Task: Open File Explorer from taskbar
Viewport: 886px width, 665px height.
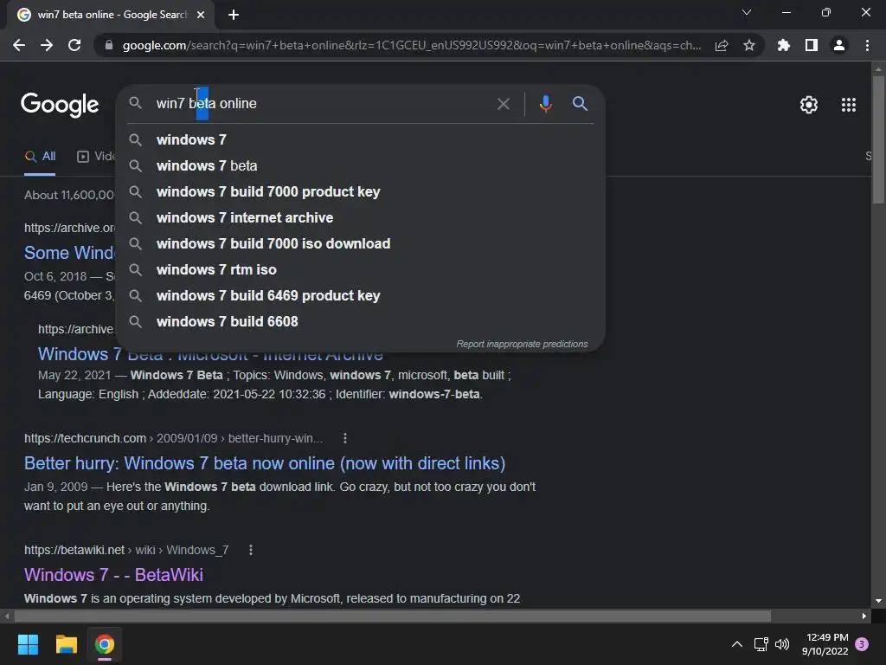Action: point(66,644)
